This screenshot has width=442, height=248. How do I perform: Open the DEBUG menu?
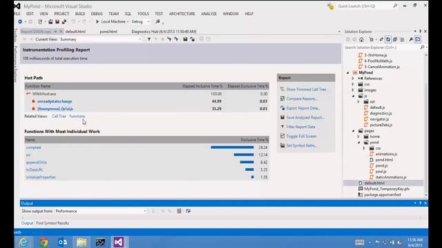[x=97, y=14]
